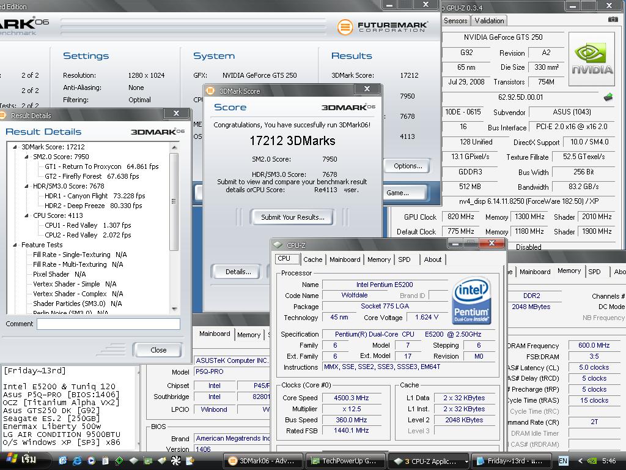Viewport: 626px width, 470px height.
Task: Click the Comment text field
Action: pyautogui.click(x=108, y=324)
